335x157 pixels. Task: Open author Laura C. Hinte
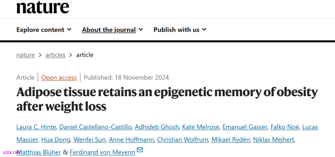click(x=36, y=127)
